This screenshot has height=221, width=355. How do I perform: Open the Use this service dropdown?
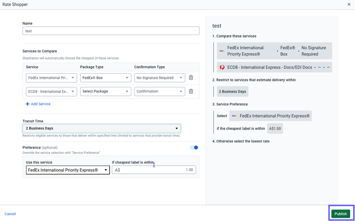click(68, 170)
